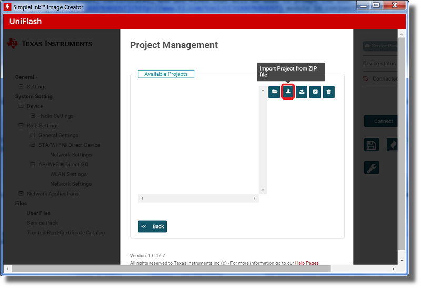
Task: Collapse STA/Wi-Fi Direct Device node
Action: pyautogui.click(x=33, y=145)
